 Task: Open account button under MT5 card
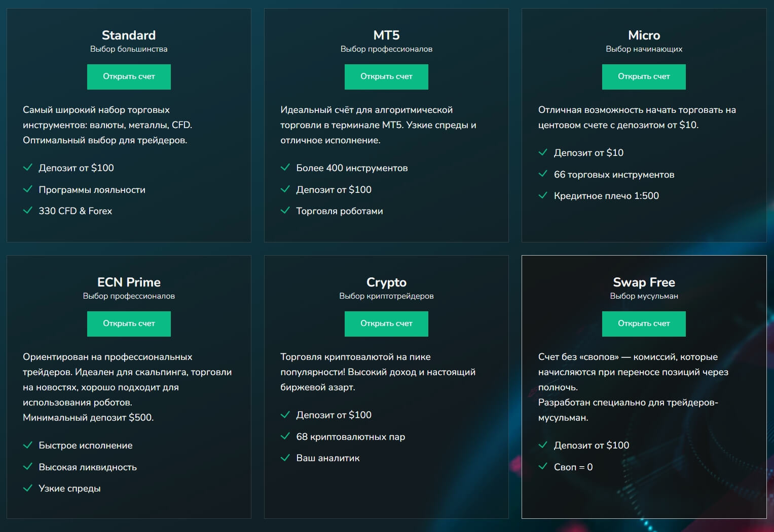386,77
